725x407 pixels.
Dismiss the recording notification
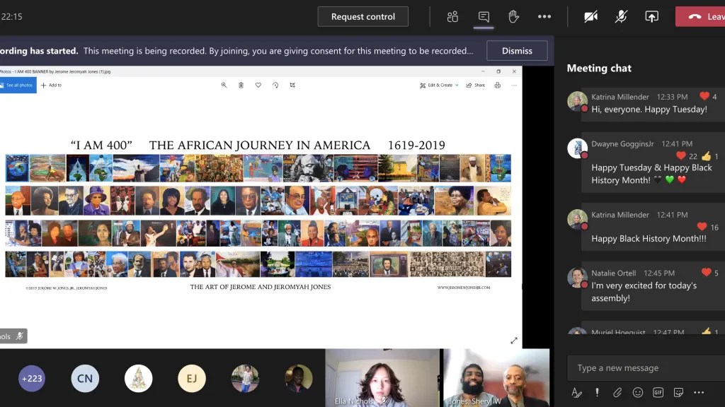517,51
